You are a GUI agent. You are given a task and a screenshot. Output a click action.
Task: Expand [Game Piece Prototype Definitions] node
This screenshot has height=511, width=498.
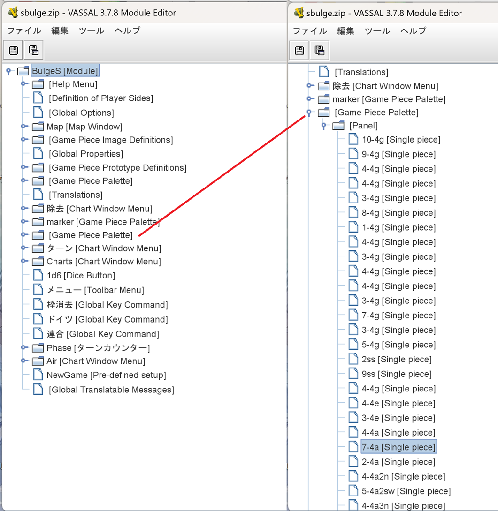pyautogui.click(x=24, y=167)
